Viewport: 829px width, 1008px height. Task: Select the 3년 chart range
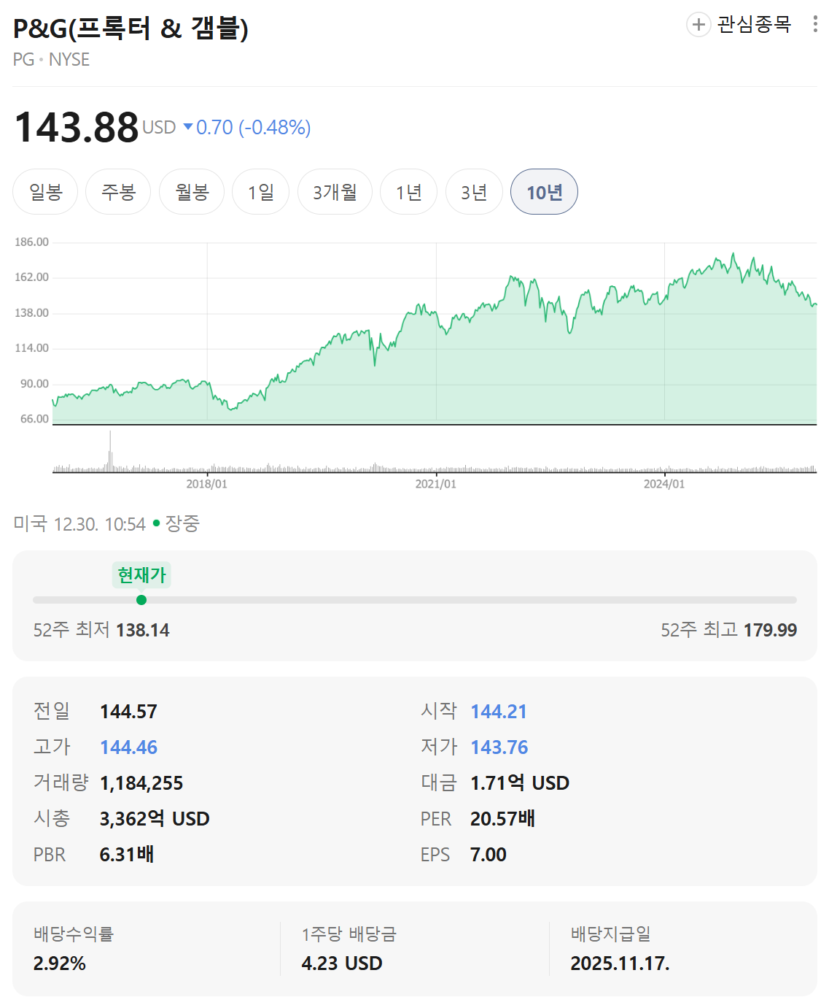tap(474, 192)
